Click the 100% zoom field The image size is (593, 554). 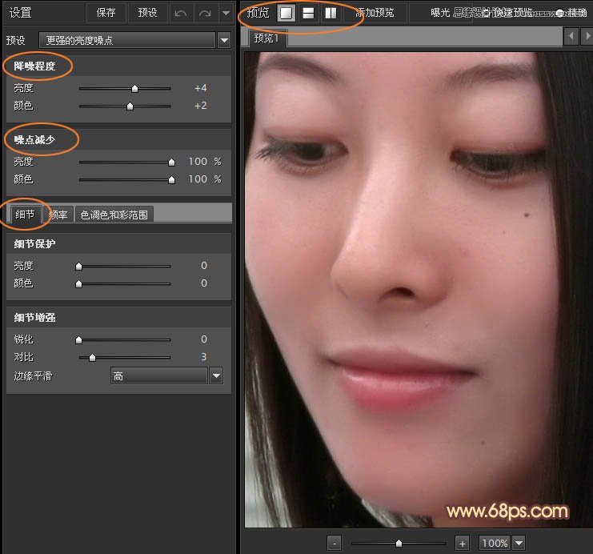pos(495,543)
